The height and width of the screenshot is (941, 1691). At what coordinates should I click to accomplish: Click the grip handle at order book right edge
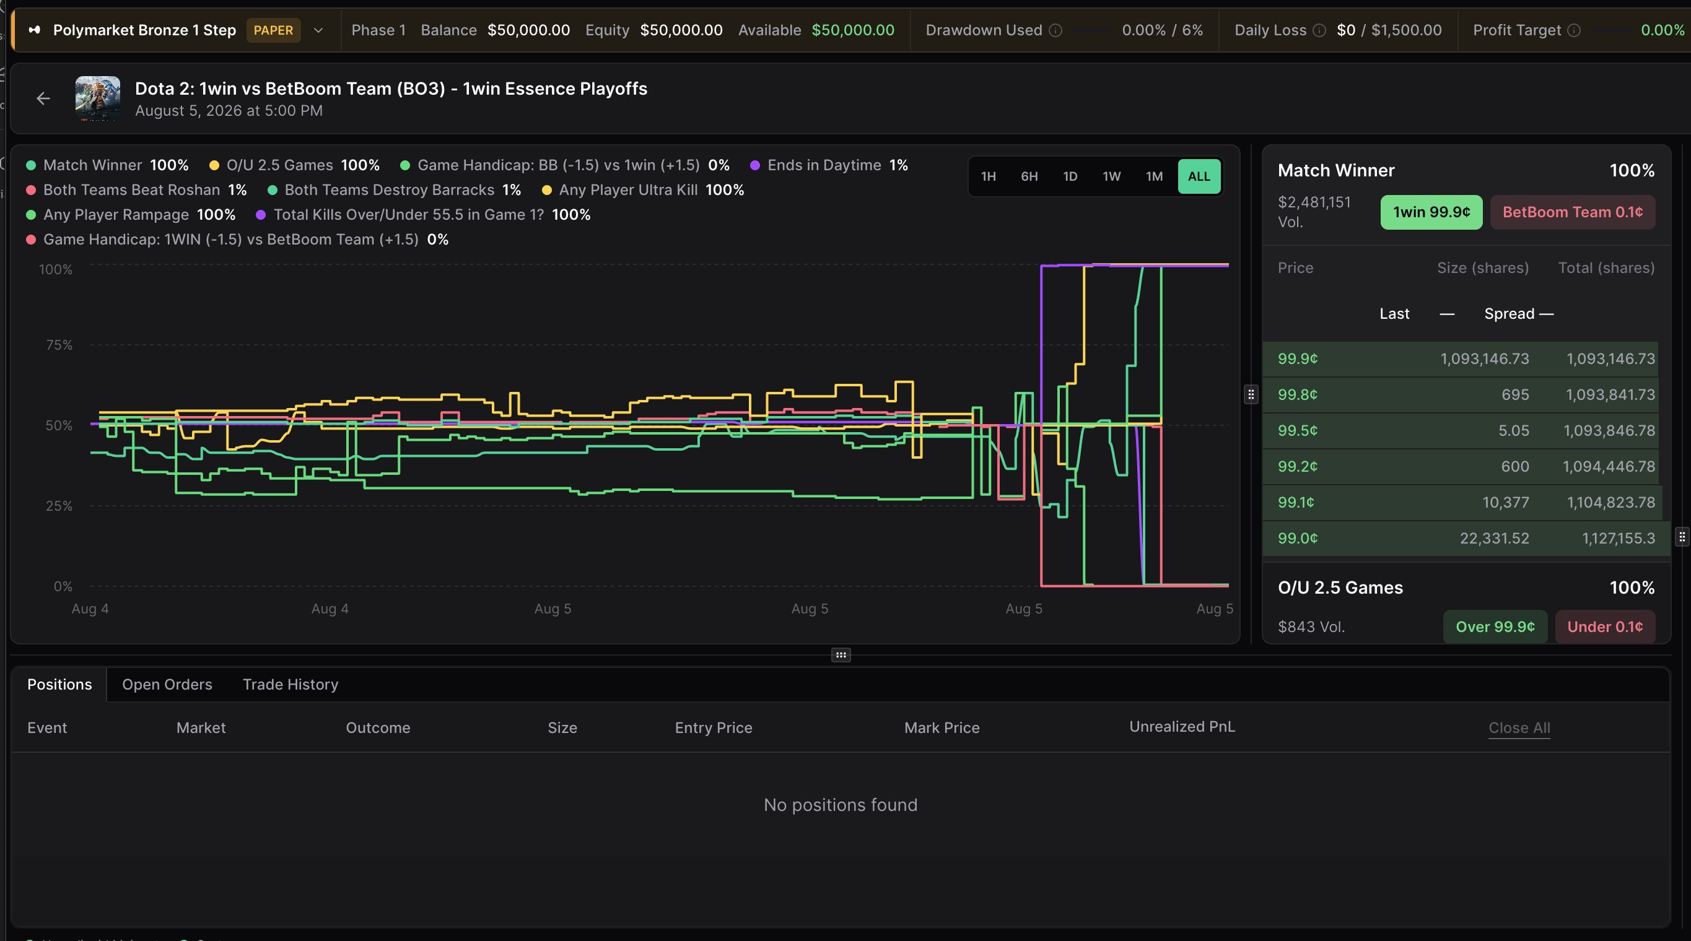coord(1682,537)
